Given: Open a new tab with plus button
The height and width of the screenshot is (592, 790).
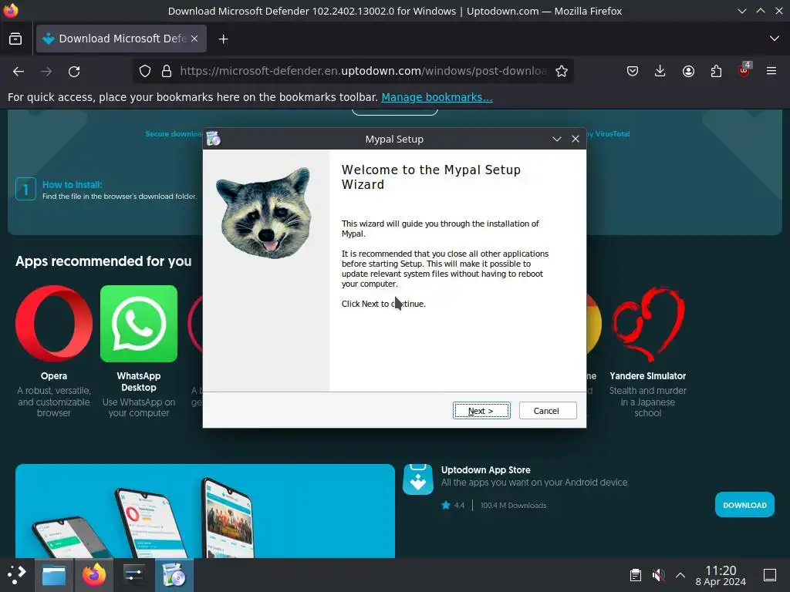Looking at the screenshot, I should tap(223, 39).
